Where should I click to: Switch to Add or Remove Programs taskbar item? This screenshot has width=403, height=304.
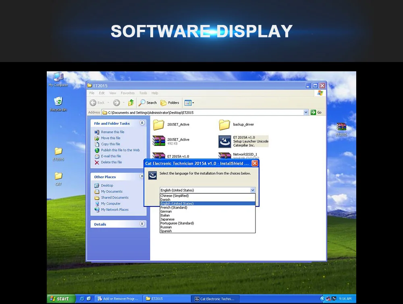118,299
